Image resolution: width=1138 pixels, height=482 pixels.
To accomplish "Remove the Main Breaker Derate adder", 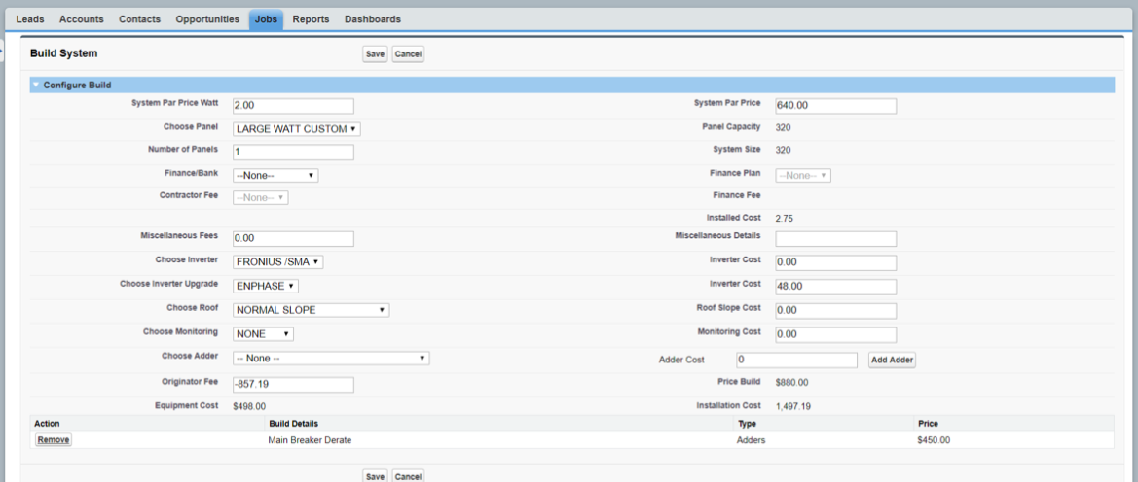I will (x=54, y=439).
